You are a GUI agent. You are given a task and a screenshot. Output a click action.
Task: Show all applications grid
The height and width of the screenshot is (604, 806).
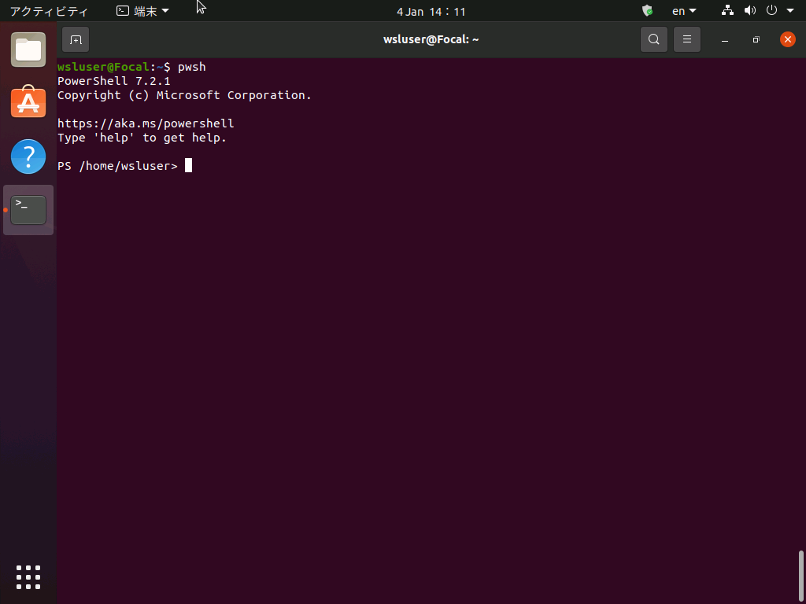(28, 577)
